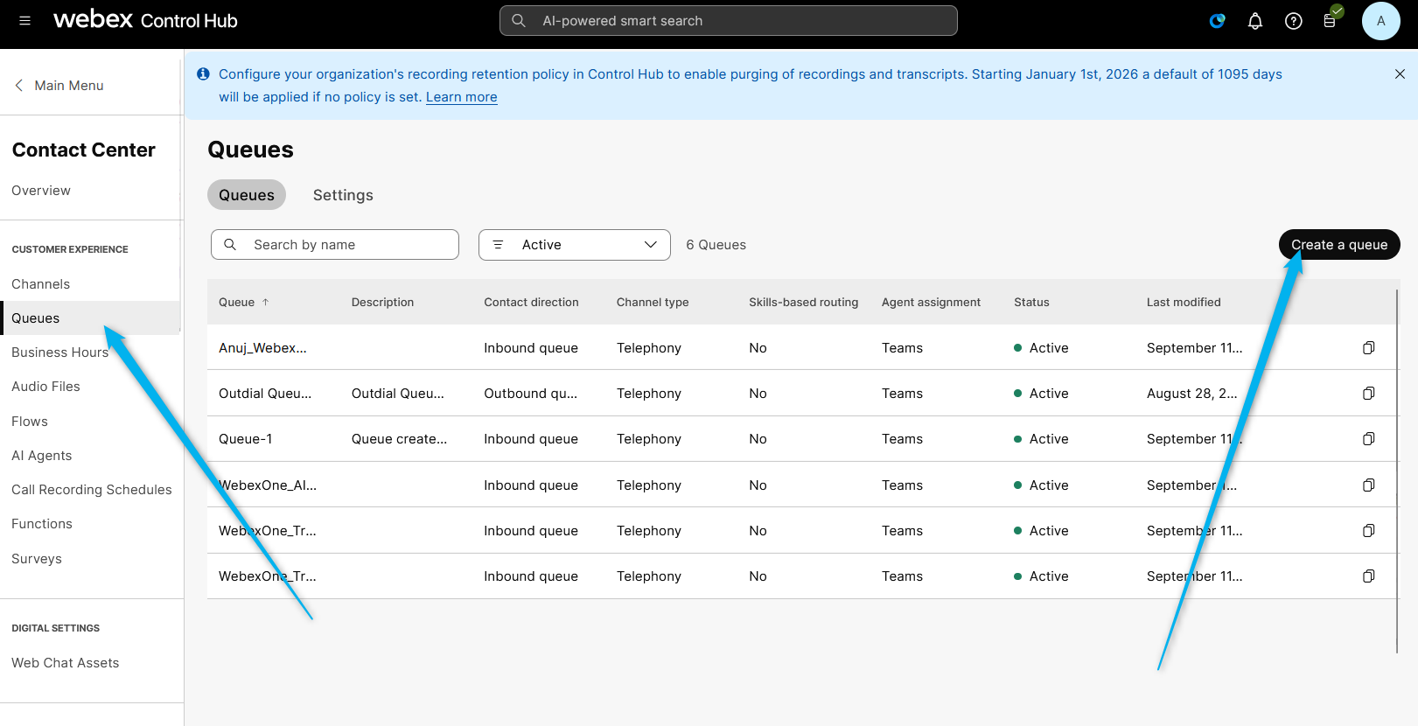Open the Webex AI Assistant icon
Screen dimensions: 1418x726
1217,21
